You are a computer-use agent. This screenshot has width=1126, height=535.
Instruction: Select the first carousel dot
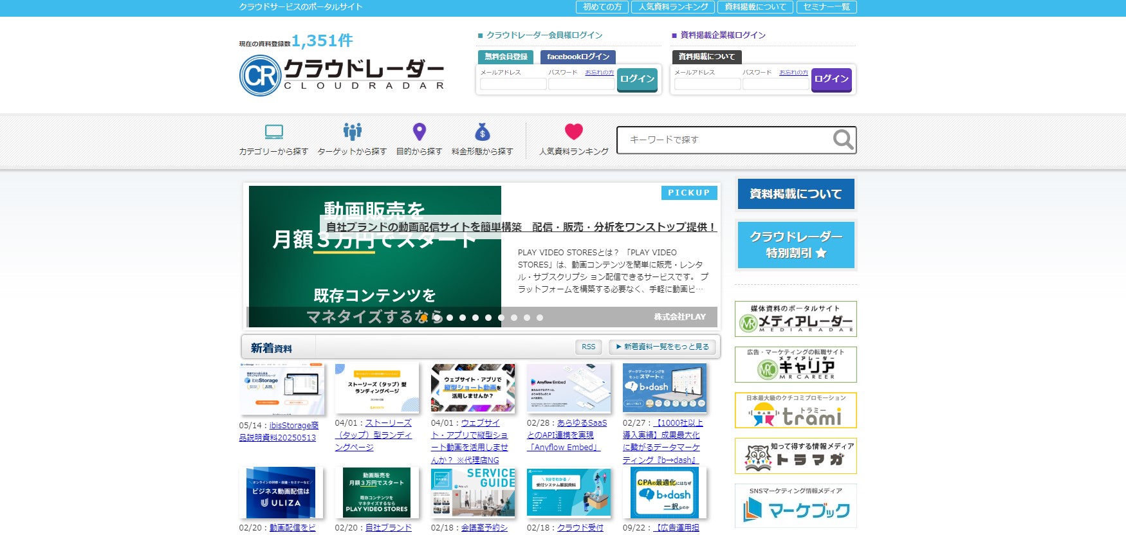tap(424, 318)
